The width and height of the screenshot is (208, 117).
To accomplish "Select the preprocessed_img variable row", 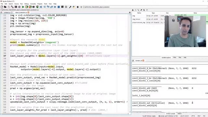I will pos(148,22).
